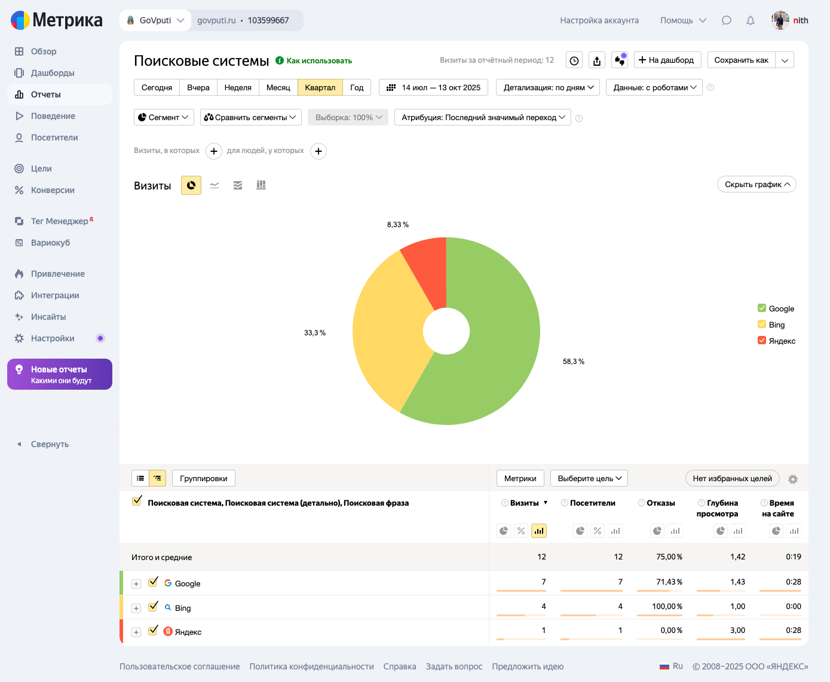Uncheck the Google row checkbox
830x682 pixels.
pos(153,582)
